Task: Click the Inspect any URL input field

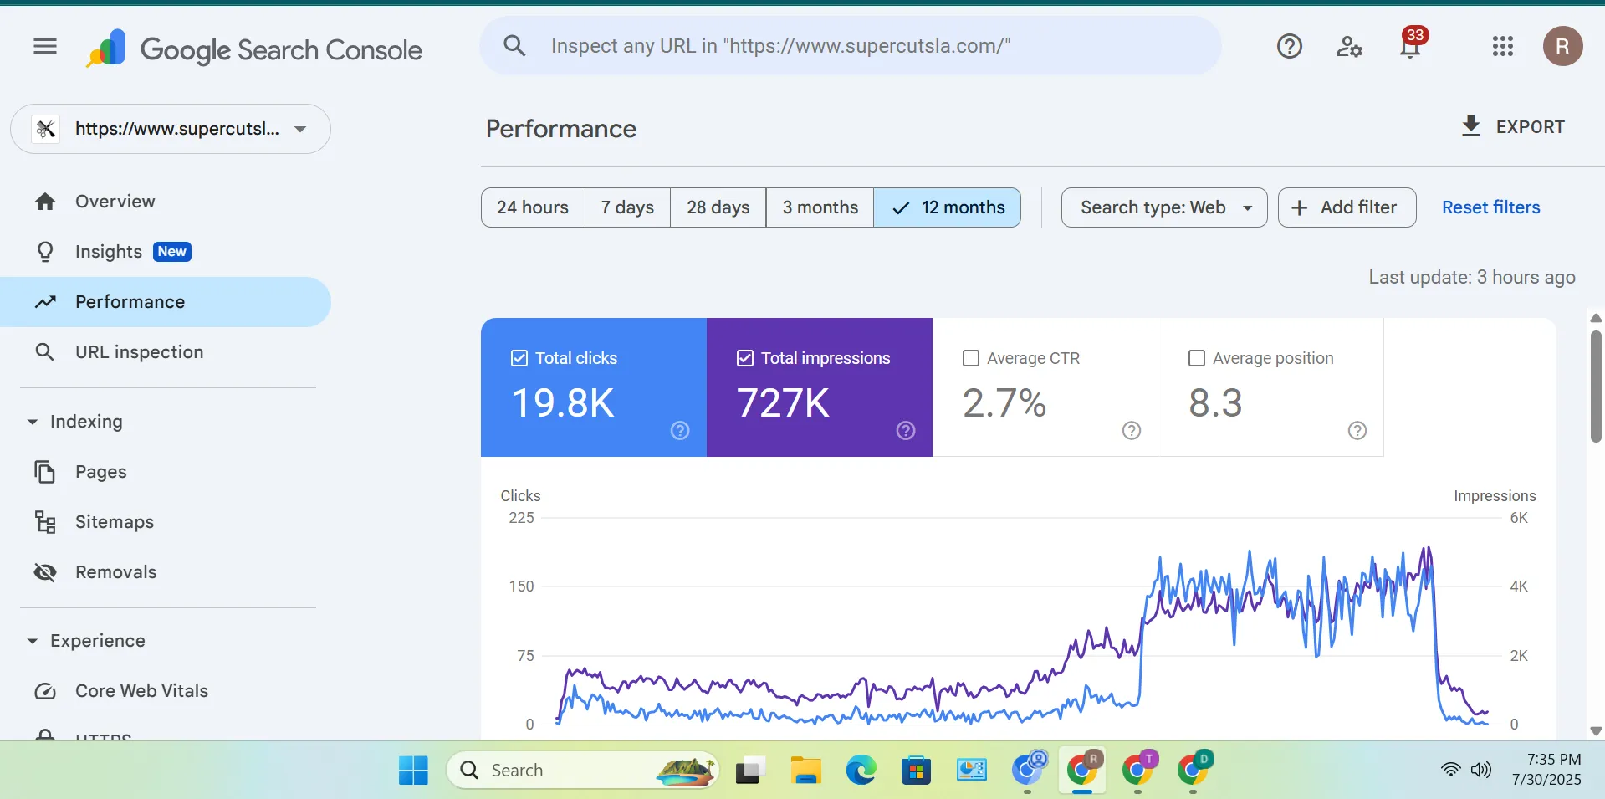Action: [x=851, y=46]
